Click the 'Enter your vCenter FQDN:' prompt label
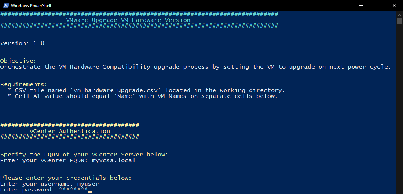Screen dimensions: 403x194 pyautogui.click(x=48, y=160)
